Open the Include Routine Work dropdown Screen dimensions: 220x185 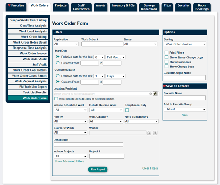pyautogui.click(x=106, y=110)
